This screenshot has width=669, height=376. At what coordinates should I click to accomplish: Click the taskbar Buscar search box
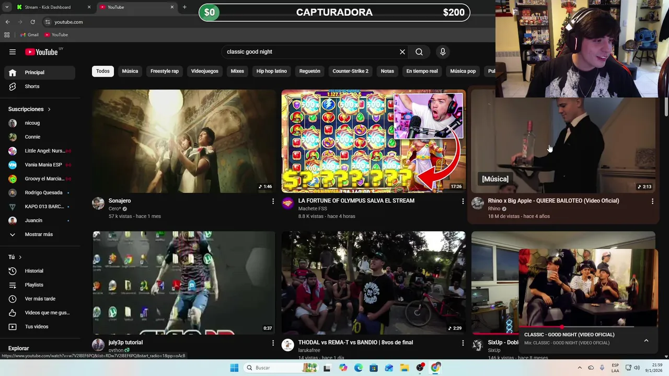281,368
